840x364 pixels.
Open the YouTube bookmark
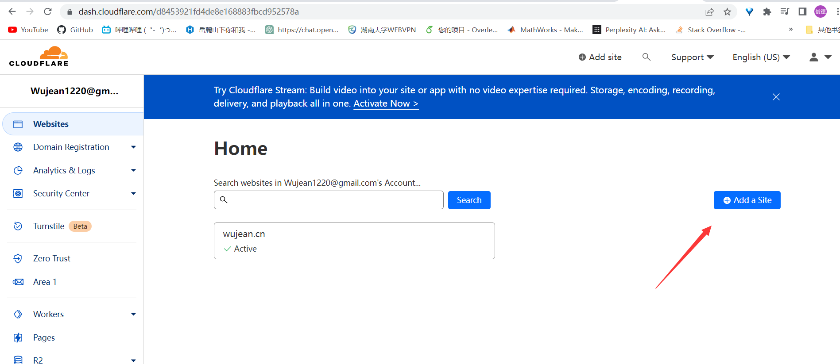click(x=28, y=30)
